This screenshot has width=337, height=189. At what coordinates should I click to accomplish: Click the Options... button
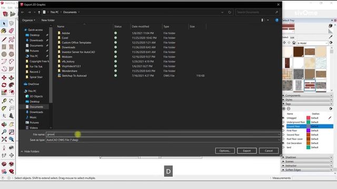(225, 151)
